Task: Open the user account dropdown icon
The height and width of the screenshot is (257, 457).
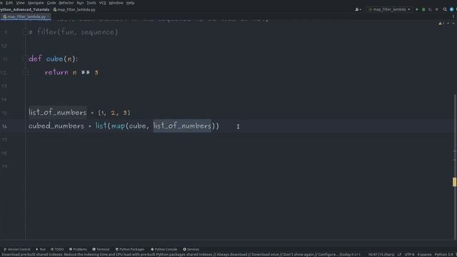Action: 358,9
